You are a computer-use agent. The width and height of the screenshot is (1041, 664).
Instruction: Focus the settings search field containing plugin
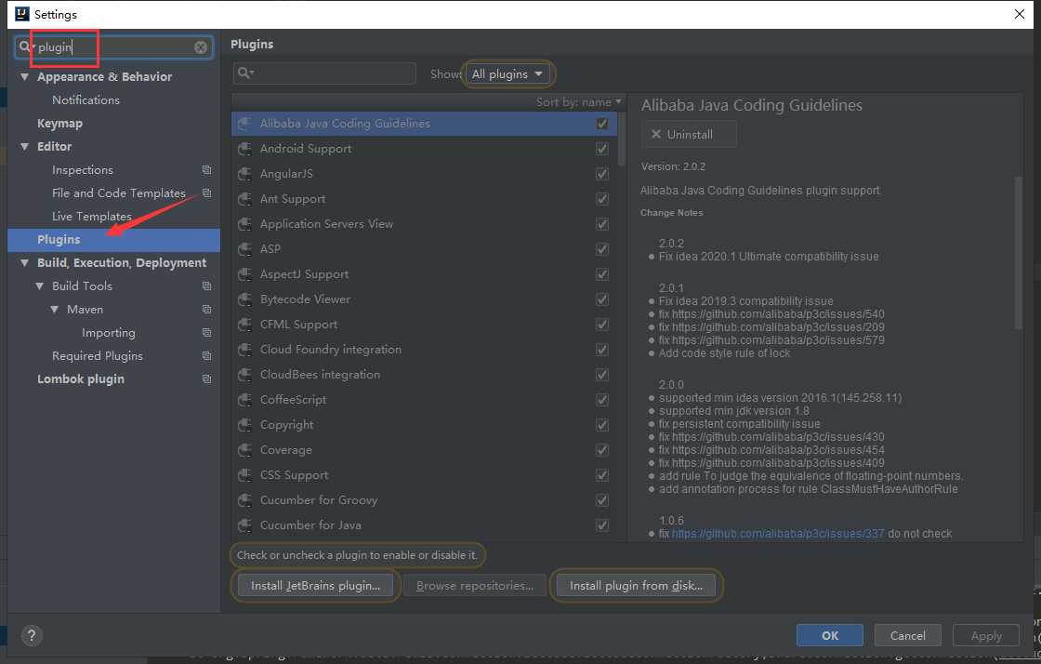113,47
